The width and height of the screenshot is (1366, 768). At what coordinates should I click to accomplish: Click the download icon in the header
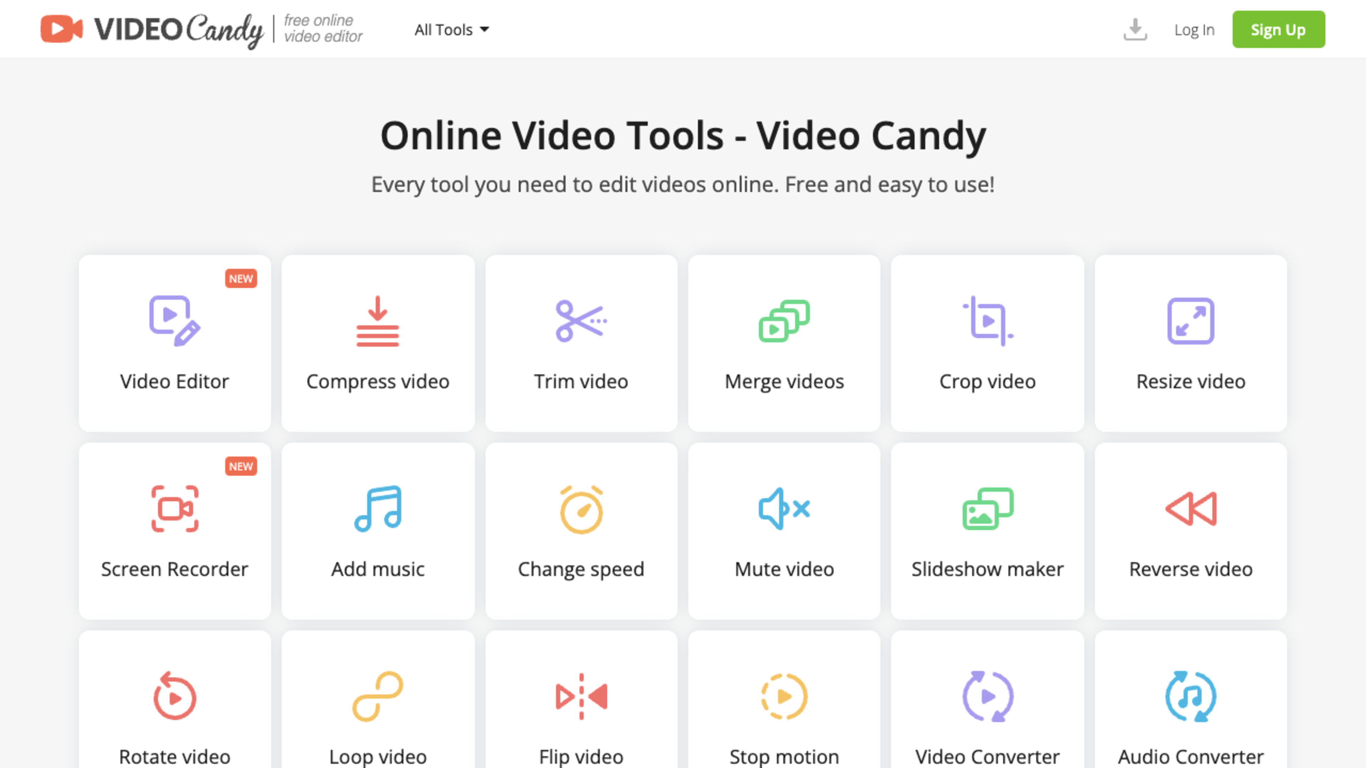pyautogui.click(x=1135, y=29)
